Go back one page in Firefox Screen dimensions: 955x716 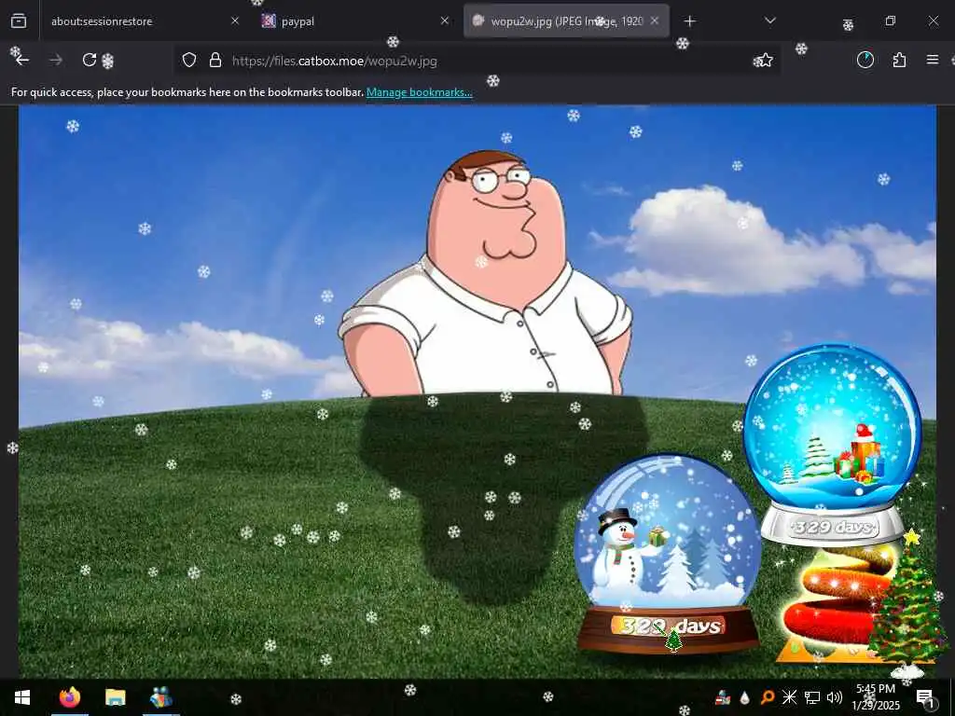coord(22,61)
